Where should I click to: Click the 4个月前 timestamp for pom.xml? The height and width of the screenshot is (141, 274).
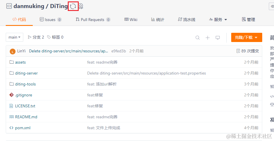click(251, 128)
